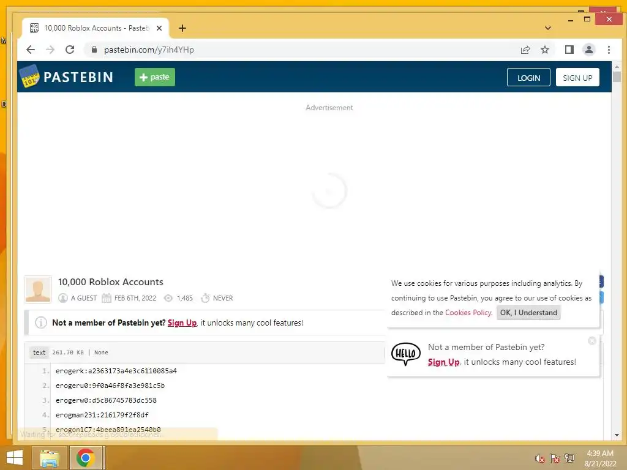Click page scrollbar up arrow
This screenshot has width=627, height=470.
[x=616, y=67]
